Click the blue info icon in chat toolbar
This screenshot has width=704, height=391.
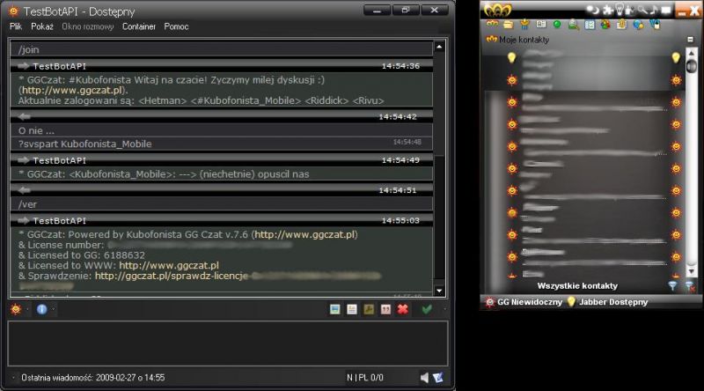pos(41,309)
